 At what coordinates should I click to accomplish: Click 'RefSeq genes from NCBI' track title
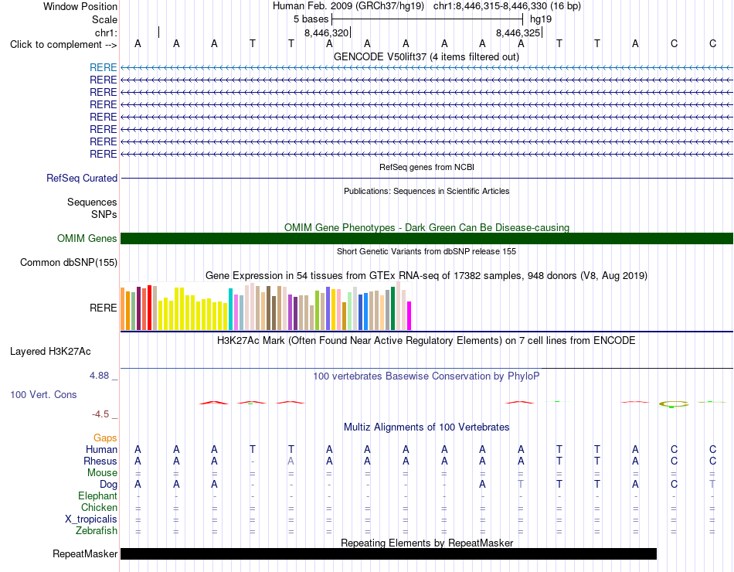(426, 167)
